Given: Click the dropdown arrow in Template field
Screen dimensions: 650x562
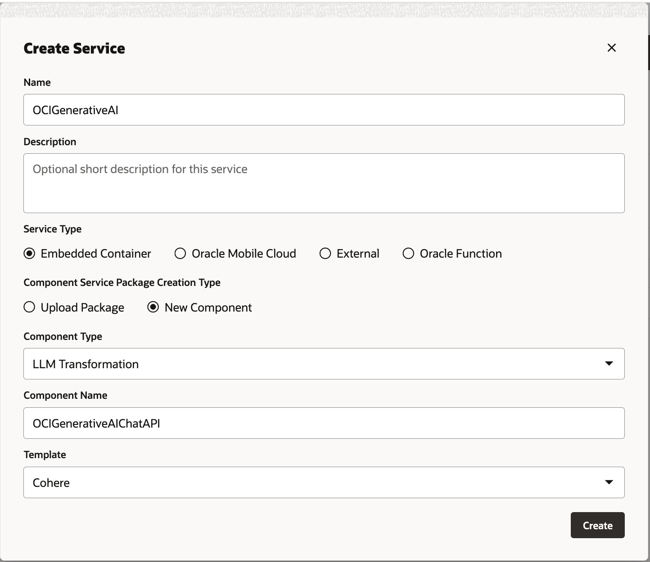Looking at the screenshot, I should (609, 482).
